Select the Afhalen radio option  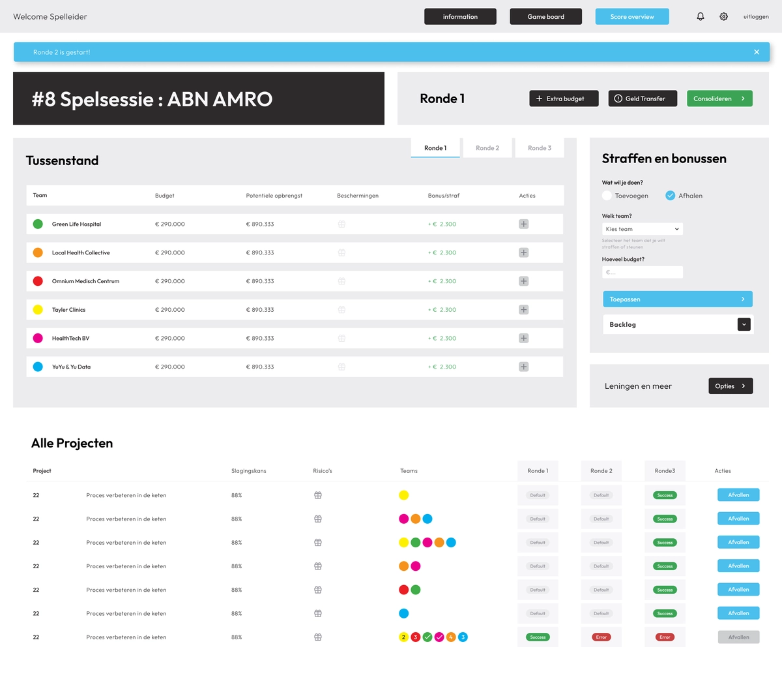[670, 196]
